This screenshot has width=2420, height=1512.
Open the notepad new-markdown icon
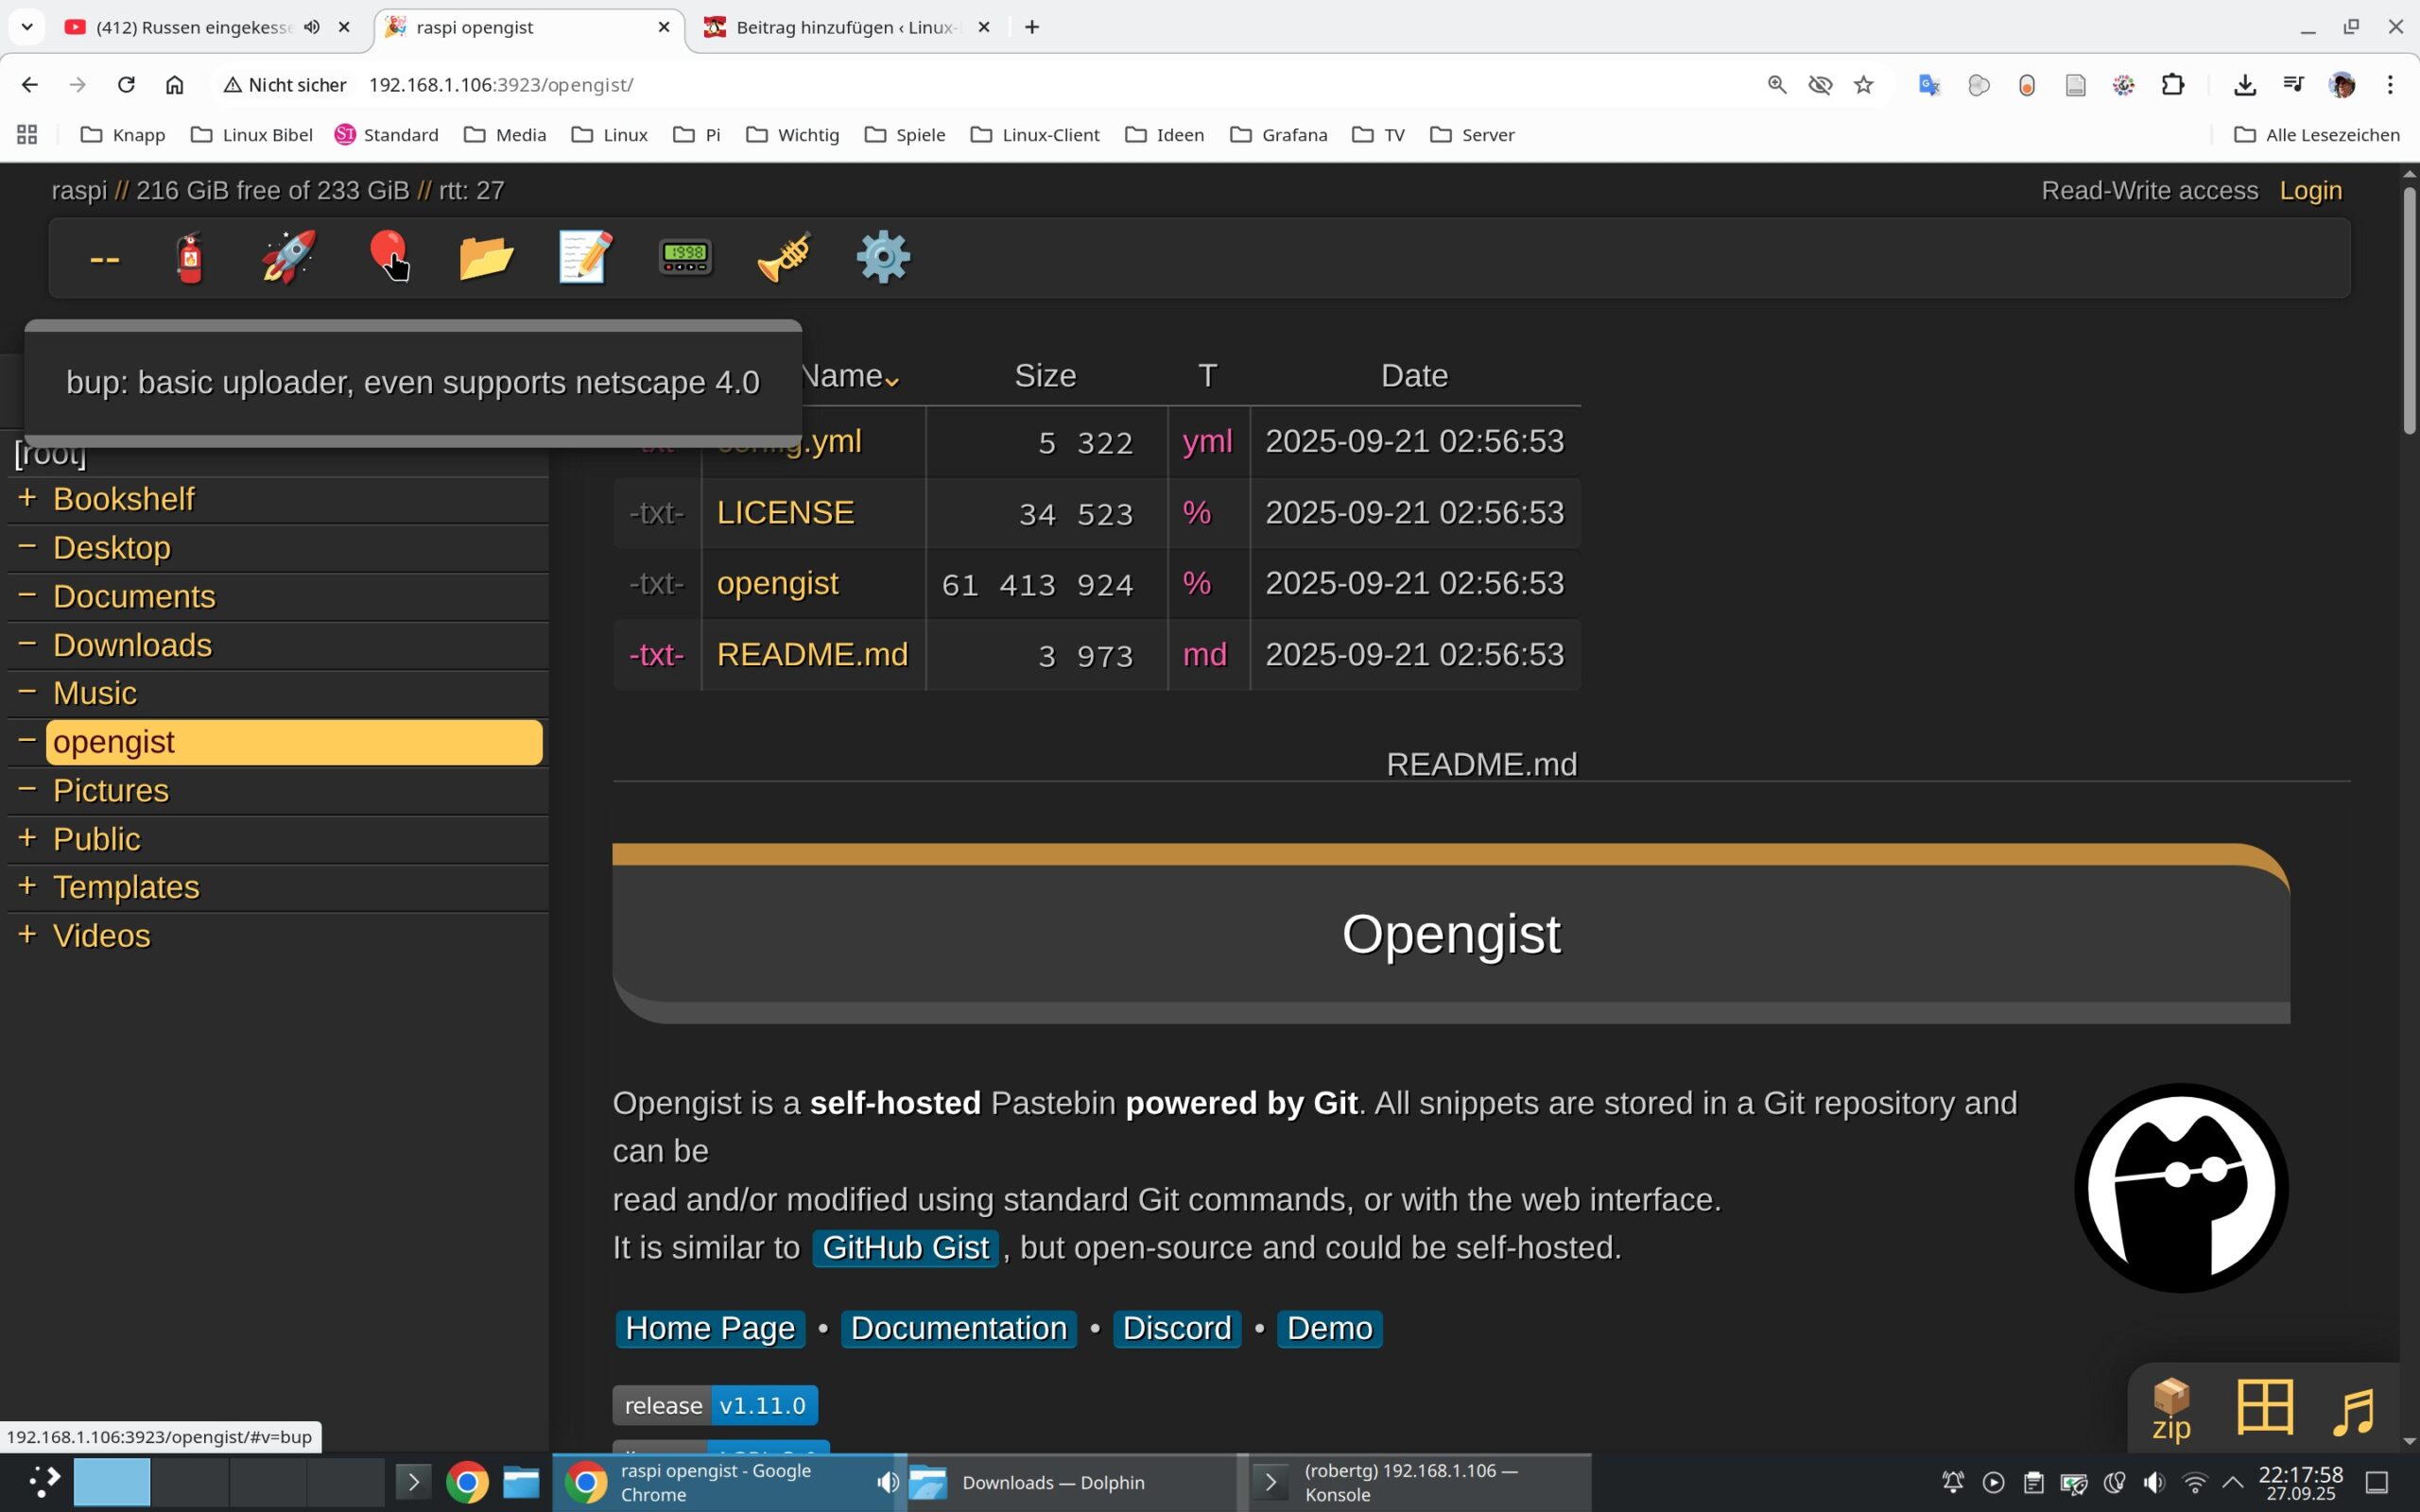tap(585, 257)
